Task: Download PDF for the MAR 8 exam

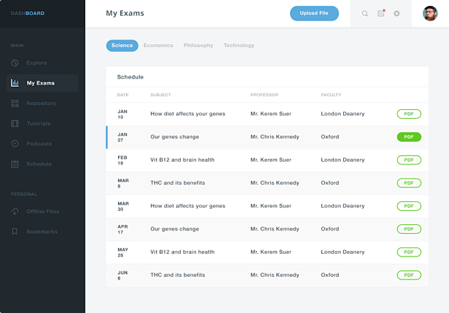Action: (409, 183)
